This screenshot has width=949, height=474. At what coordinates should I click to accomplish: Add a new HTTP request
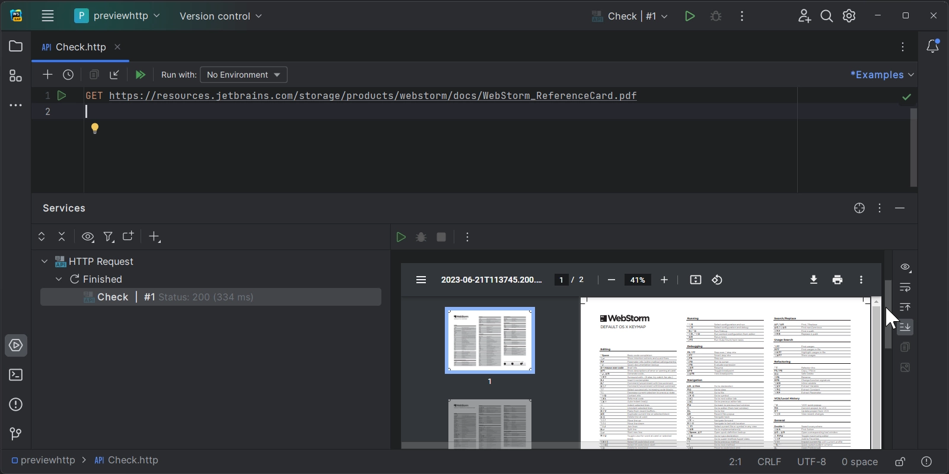pos(47,75)
